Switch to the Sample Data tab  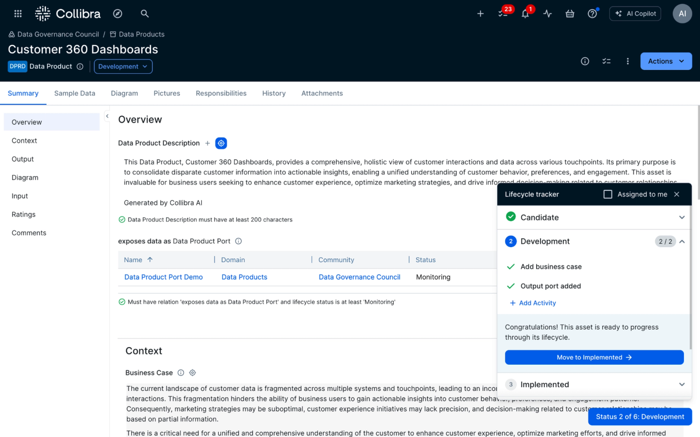pyautogui.click(x=74, y=93)
